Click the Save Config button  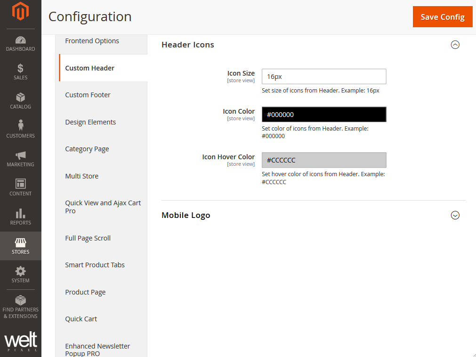coord(442,17)
